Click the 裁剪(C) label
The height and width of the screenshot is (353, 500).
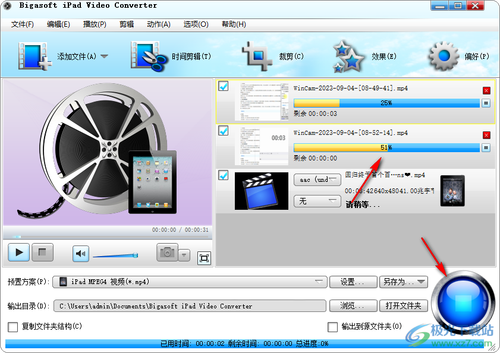[x=291, y=56]
